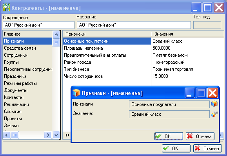
Task: Click the Название input field
Action: [134, 25]
